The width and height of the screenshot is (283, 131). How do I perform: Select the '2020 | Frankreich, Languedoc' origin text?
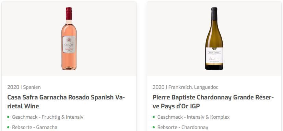[x=185, y=87]
